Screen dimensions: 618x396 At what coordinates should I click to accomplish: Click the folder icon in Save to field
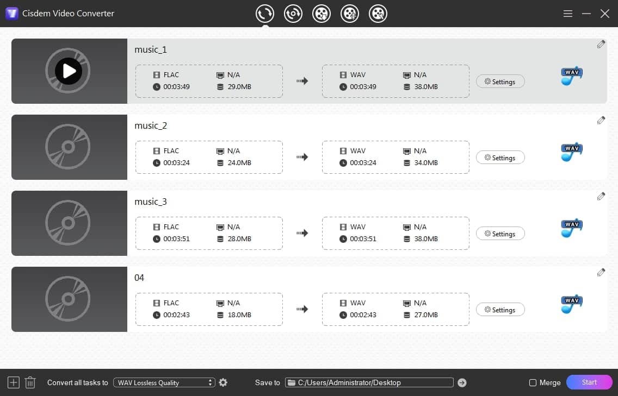pos(291,382)
